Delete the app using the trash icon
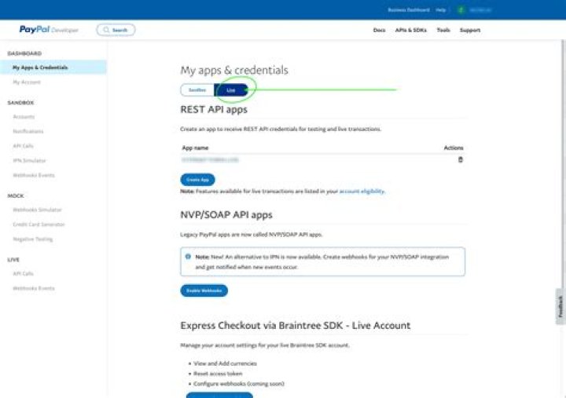The image size is (566, 398). pos(460,159)
